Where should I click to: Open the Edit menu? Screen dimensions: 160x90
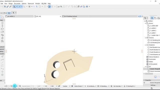(2, 3)
